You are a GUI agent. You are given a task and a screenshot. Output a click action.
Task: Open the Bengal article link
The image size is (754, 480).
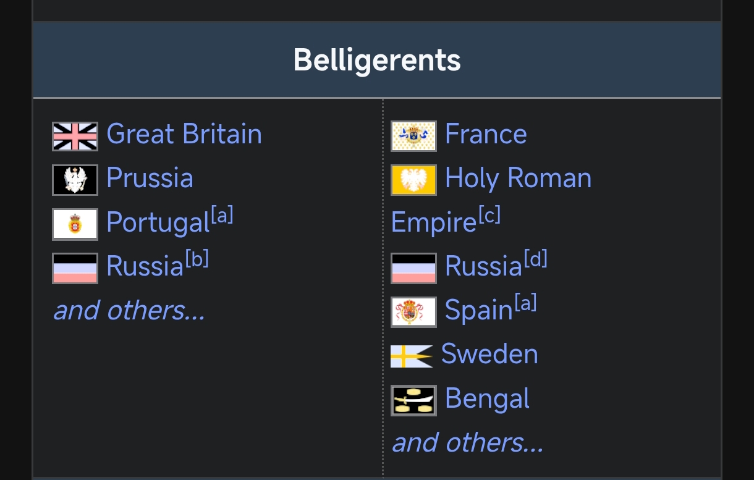(x=487, y=399)
